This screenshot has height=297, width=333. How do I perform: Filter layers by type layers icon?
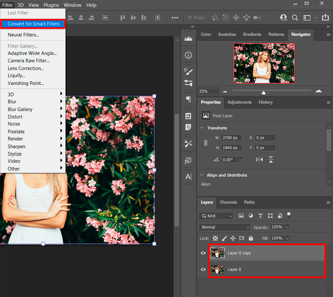[260, 216]
